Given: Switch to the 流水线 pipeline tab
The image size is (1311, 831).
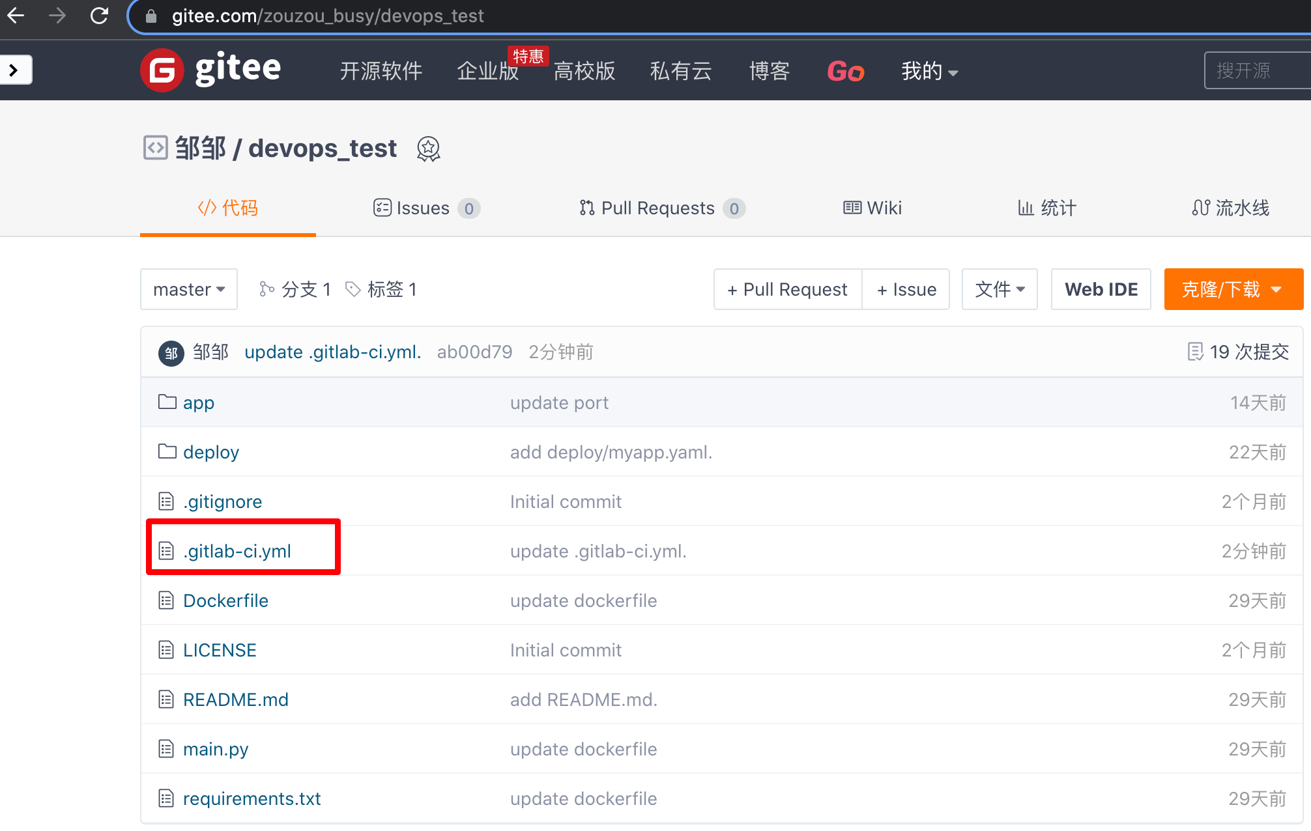Looking at the screenshot, I should [x=1230, y=208].
